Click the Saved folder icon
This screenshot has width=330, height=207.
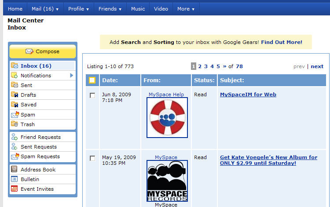(15, 104)
